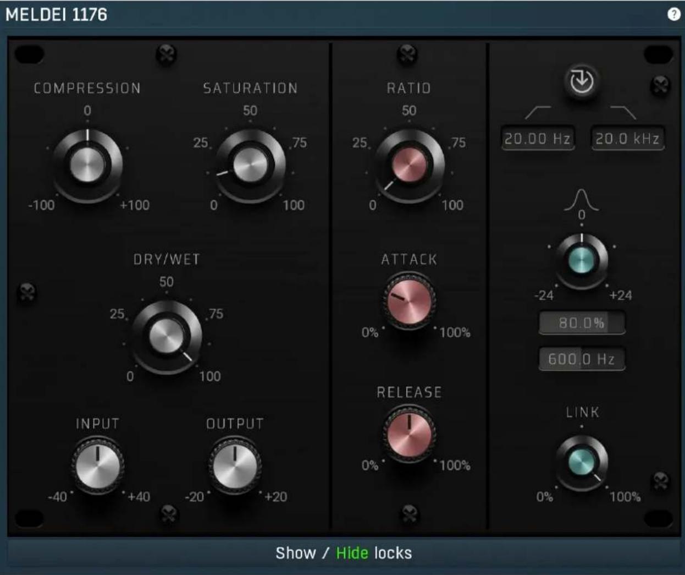Viewport: 685px width, 575px height.
Task: Click the OUTPUT label
Action: pyautogui.click(x=235, y=424)
